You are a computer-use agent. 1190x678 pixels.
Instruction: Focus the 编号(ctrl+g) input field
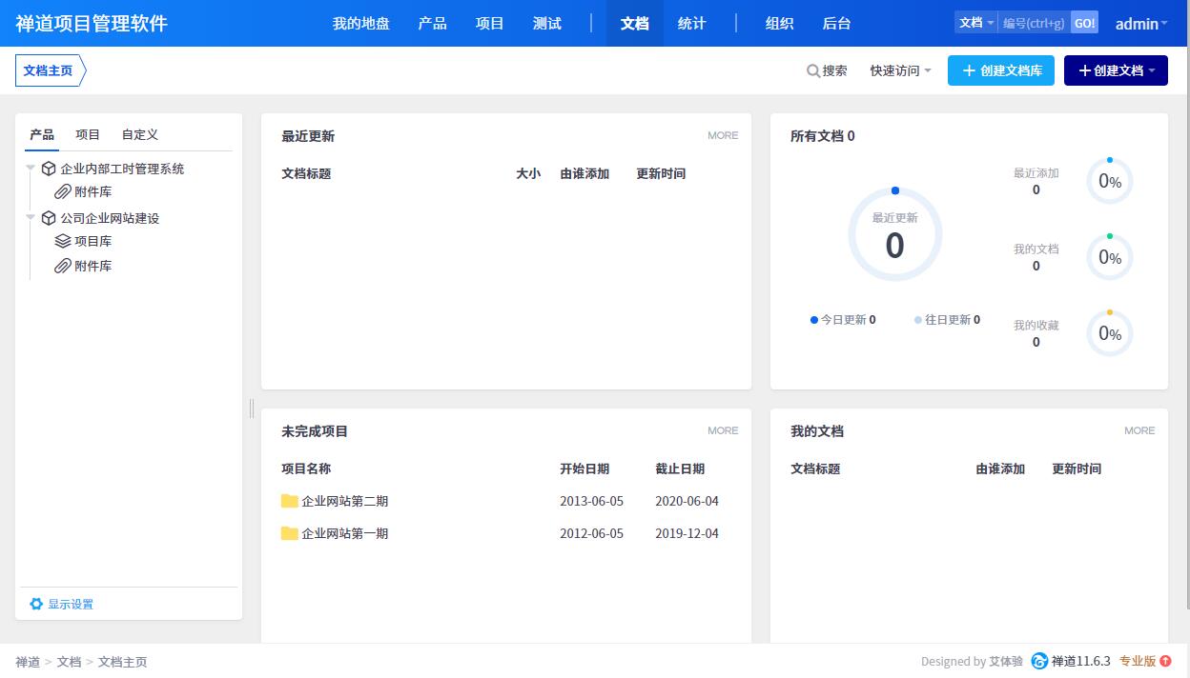(x=1035, y=23)
